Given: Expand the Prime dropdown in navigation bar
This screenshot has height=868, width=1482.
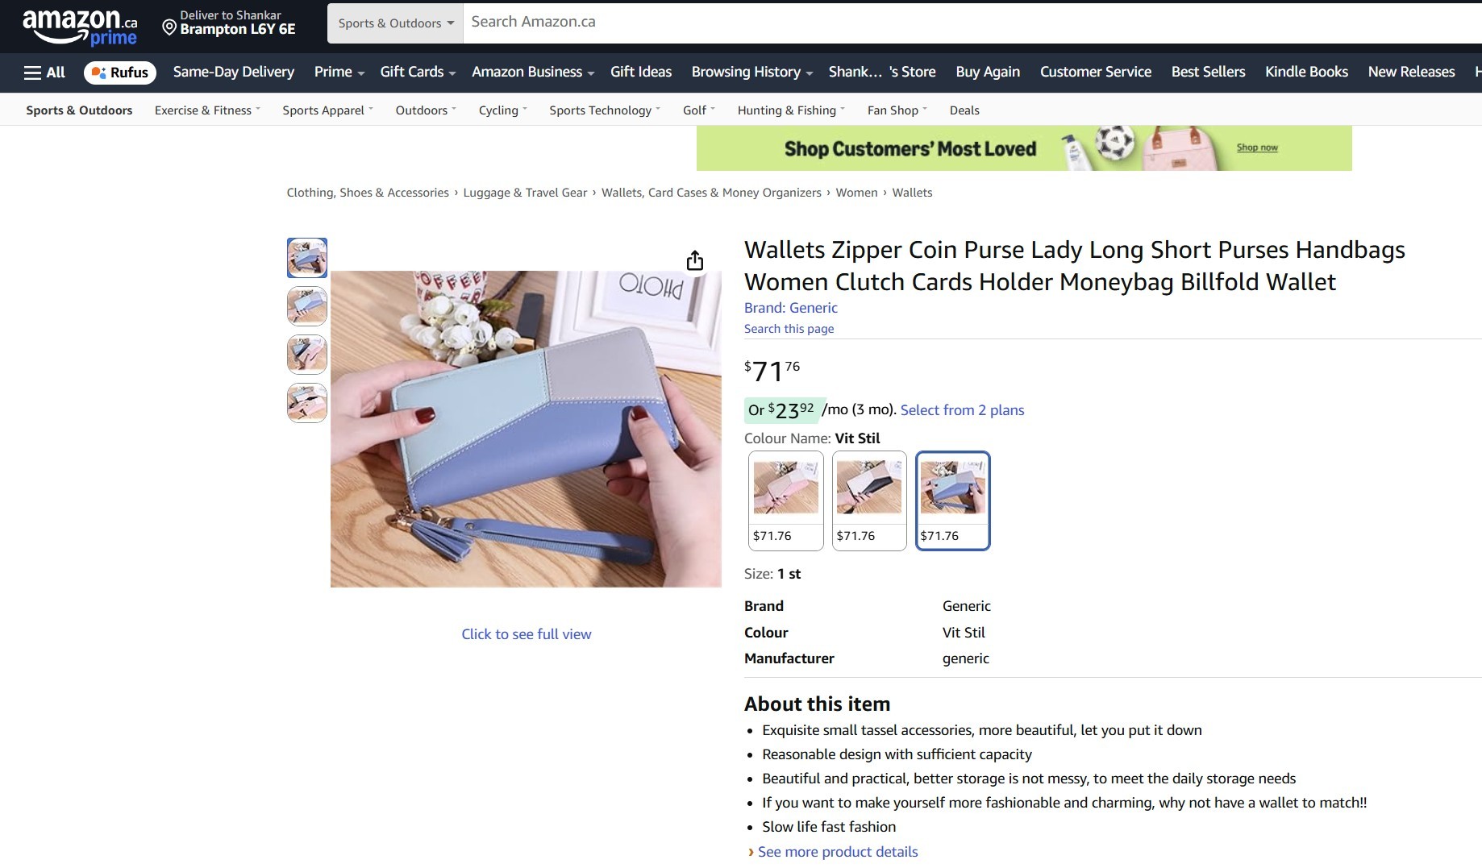Looking at the screenshot, I should [339, 73].
